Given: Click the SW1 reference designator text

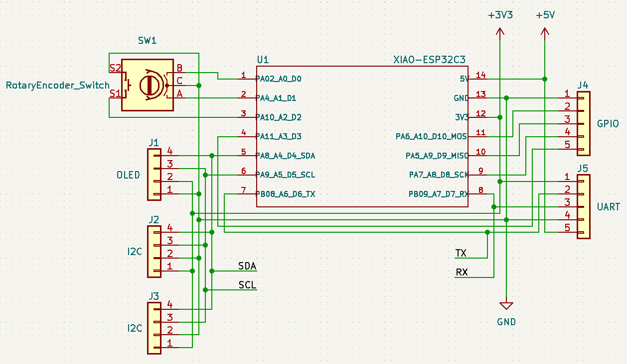Looking at the screenshot, I should [x=147, y=41].
